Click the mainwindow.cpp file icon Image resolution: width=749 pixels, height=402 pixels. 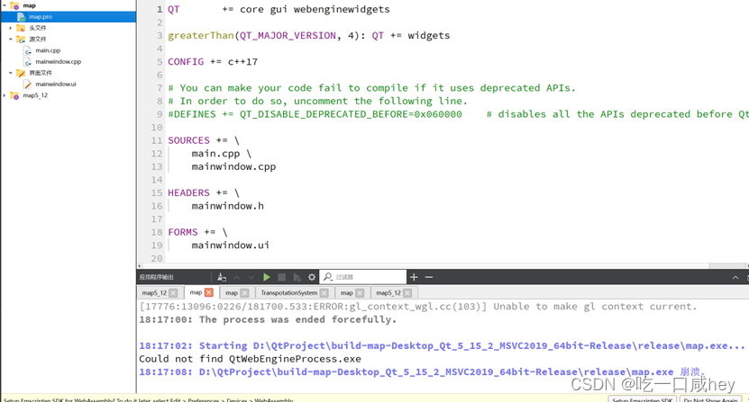point(28,62)
